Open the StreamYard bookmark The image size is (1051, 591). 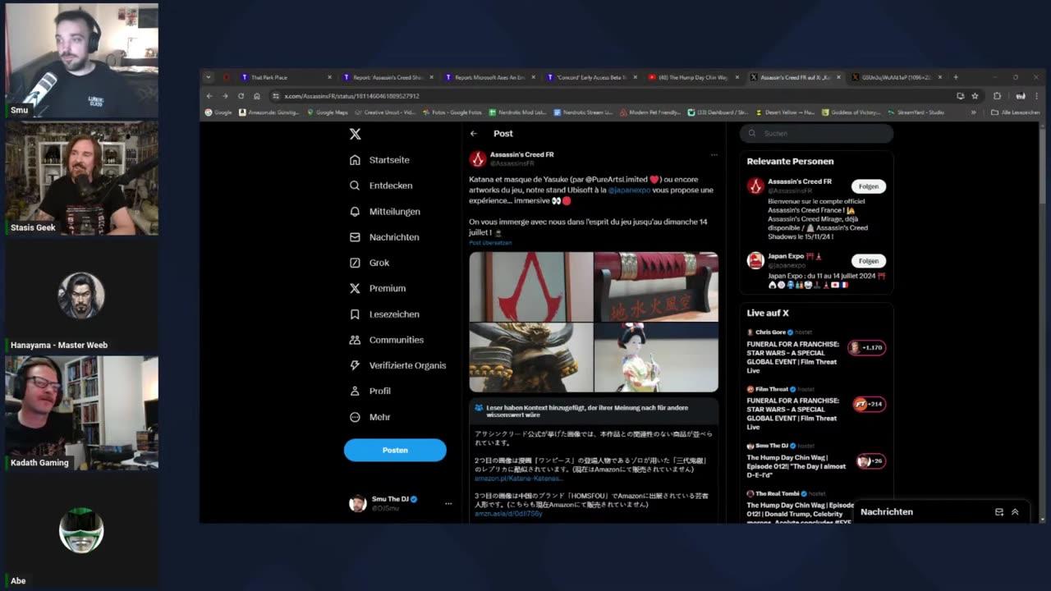(915, 112)
